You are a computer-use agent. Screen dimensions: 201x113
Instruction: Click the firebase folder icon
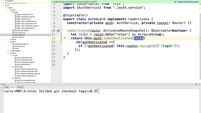coord(6,1)
